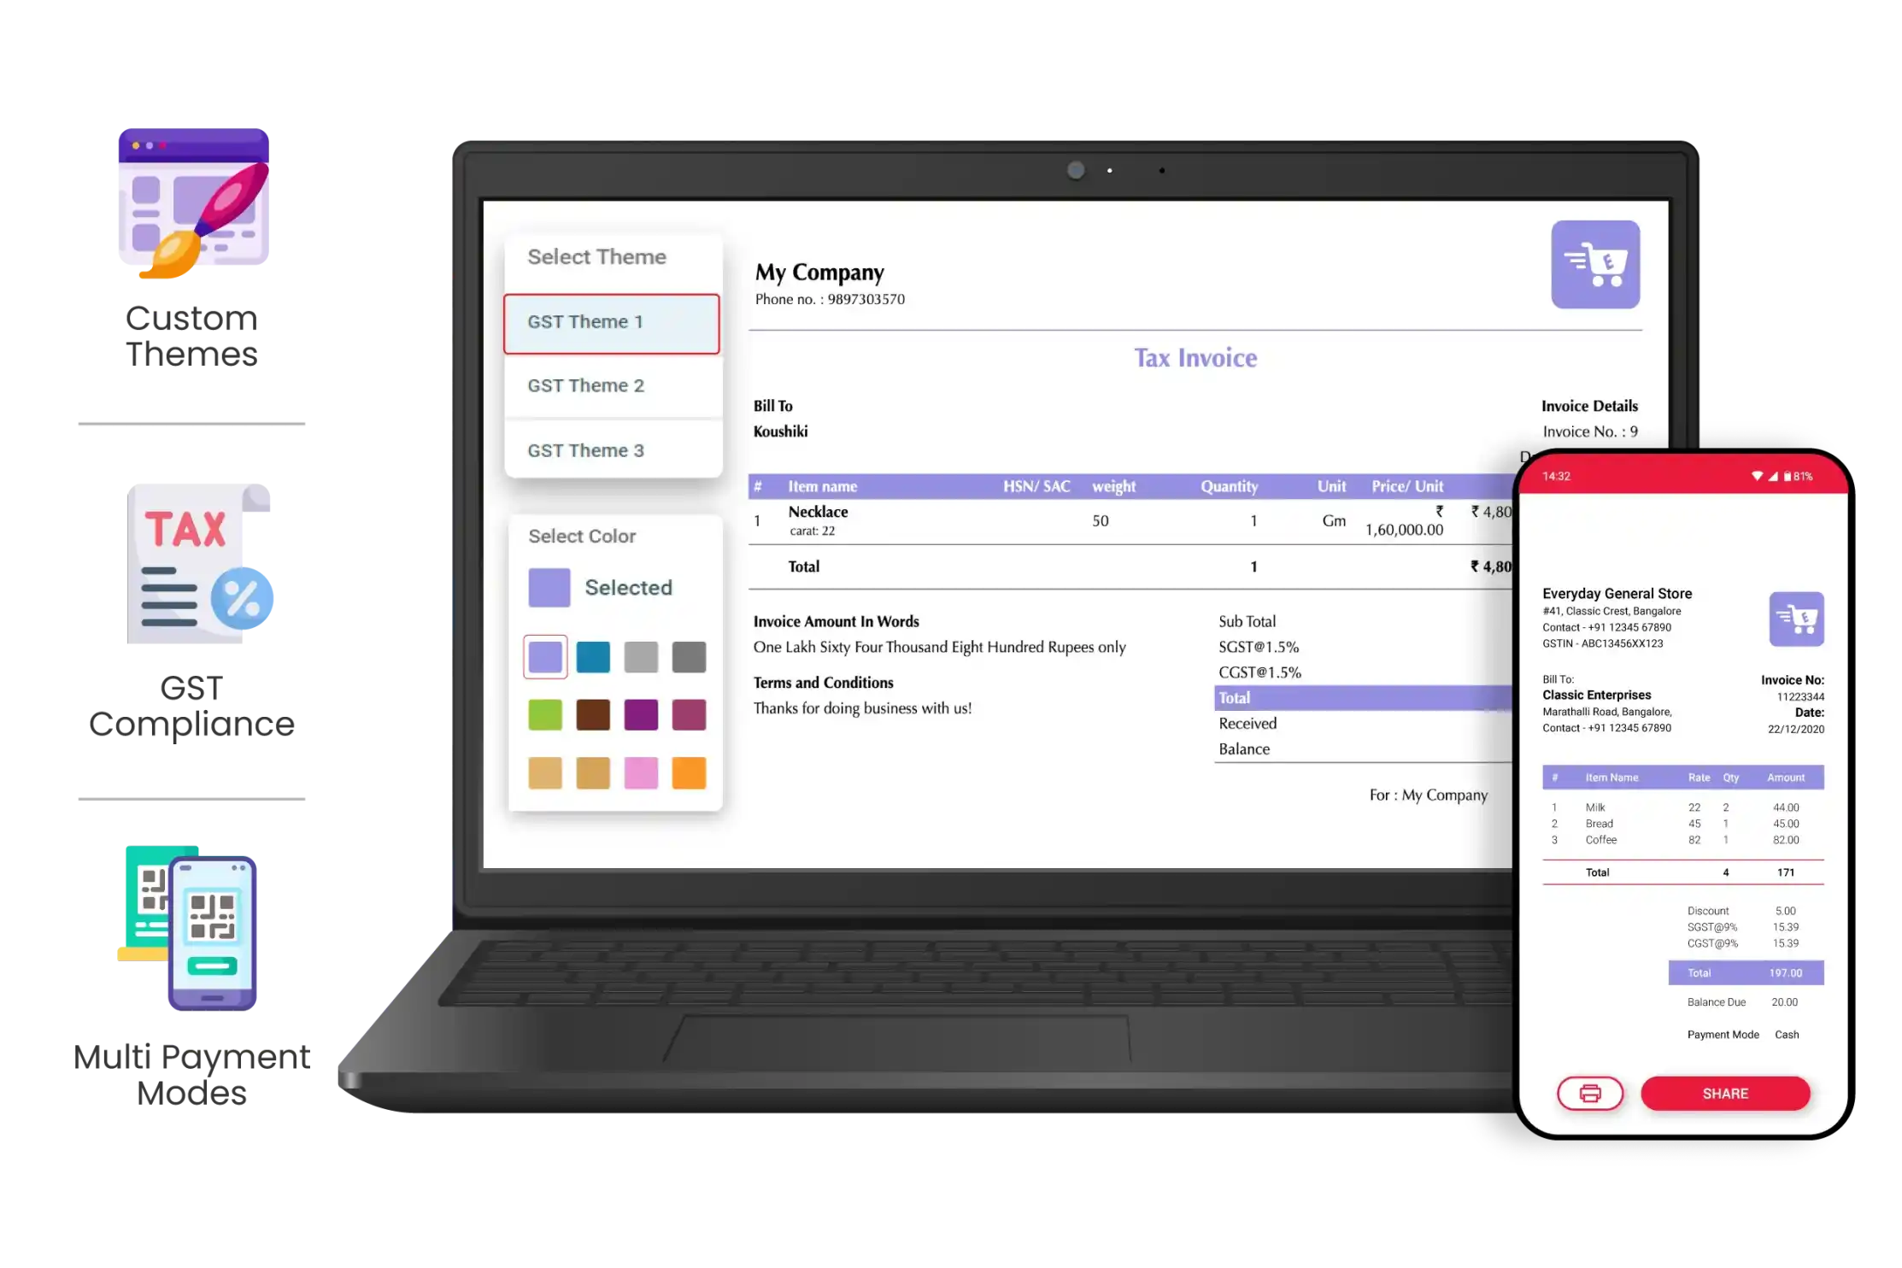Screen dimensions: 1902x1268
Task: Click the pink color swatch option
Action: click(640, 772)
